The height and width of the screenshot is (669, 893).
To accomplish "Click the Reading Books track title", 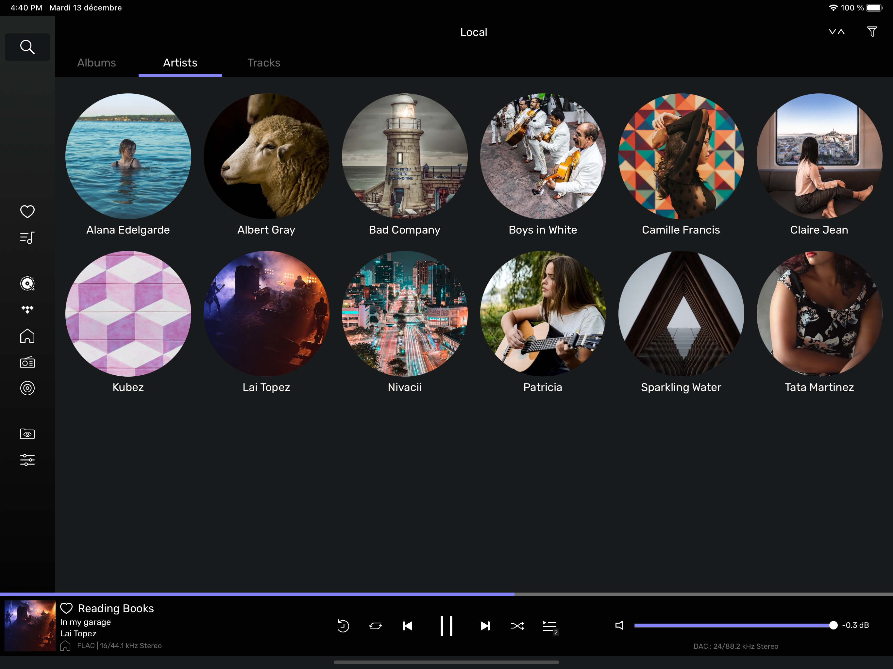I will [x=116, y=608].
